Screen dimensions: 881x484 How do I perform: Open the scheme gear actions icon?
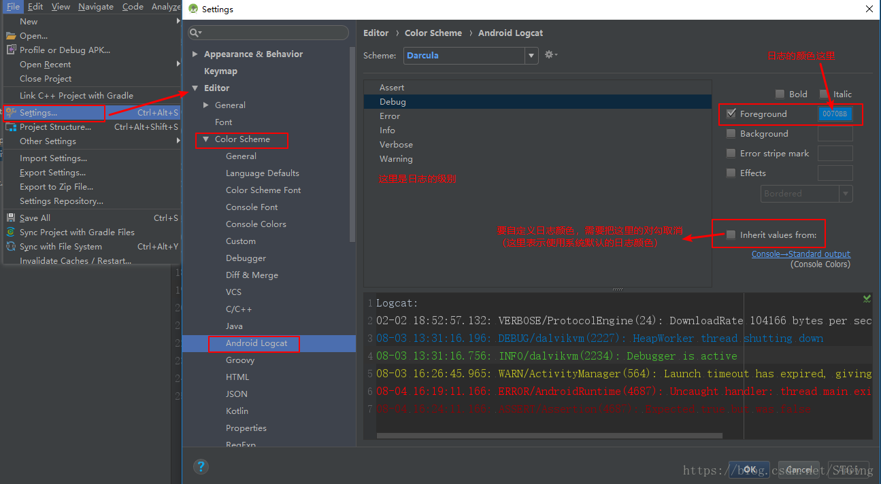click(x=551, y=55)
